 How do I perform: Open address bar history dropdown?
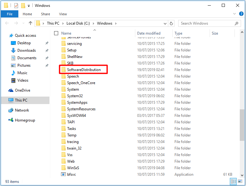point(165,23)
